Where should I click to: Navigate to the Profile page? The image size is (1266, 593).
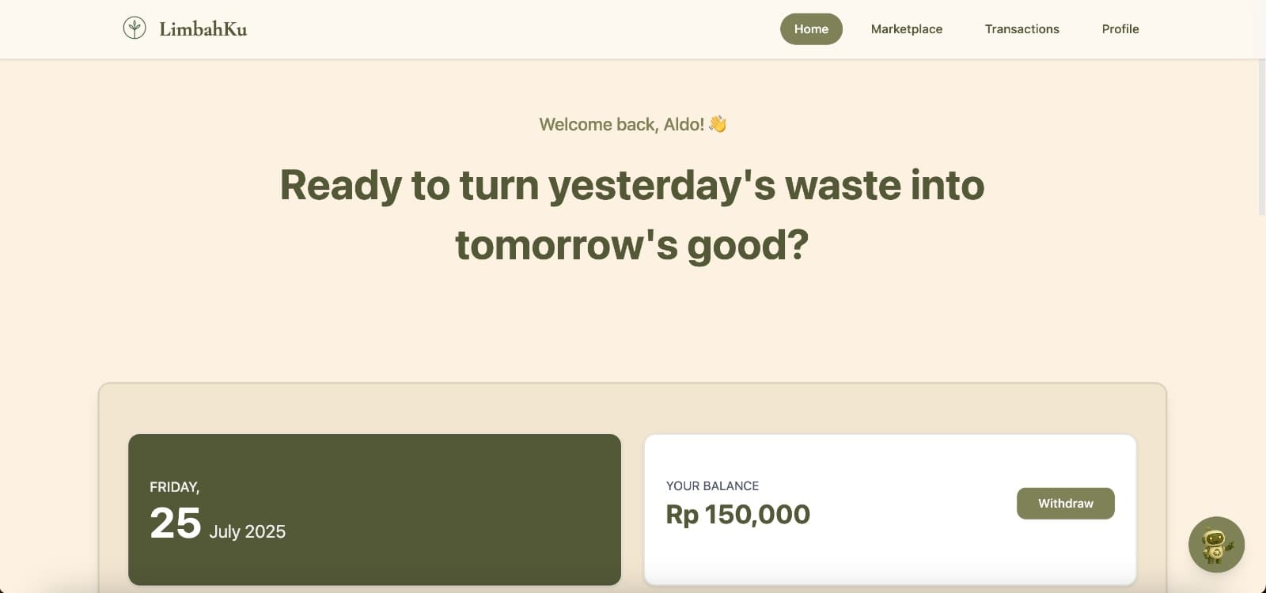[x=1120, y=29]
